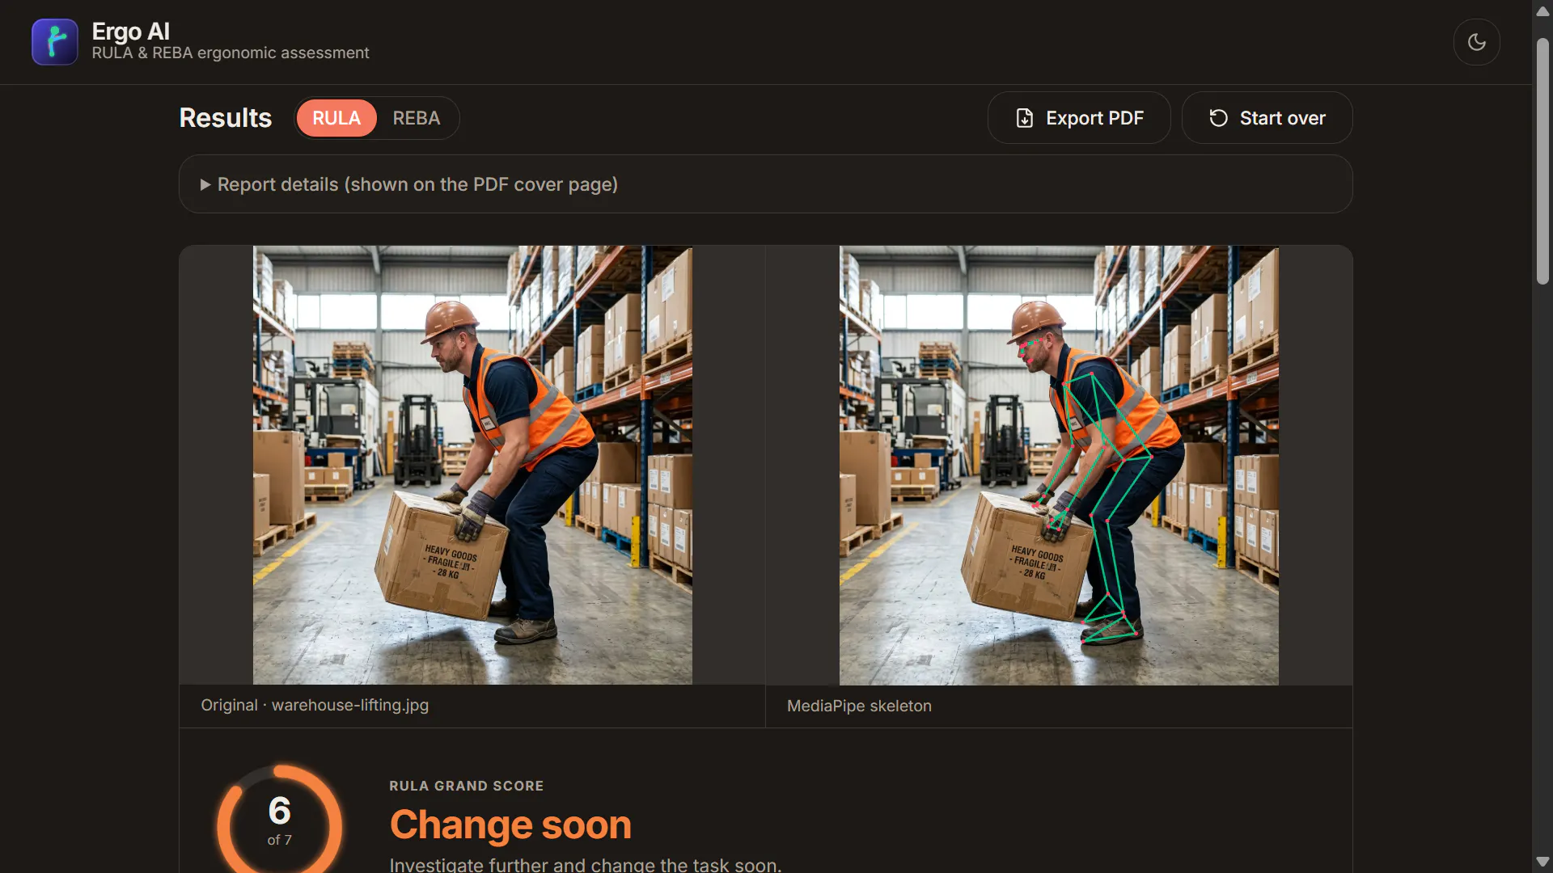This screenshot has width=1553, height=873.
Task: Switch to the RULA results tab
Action: (x=336, y=118)
